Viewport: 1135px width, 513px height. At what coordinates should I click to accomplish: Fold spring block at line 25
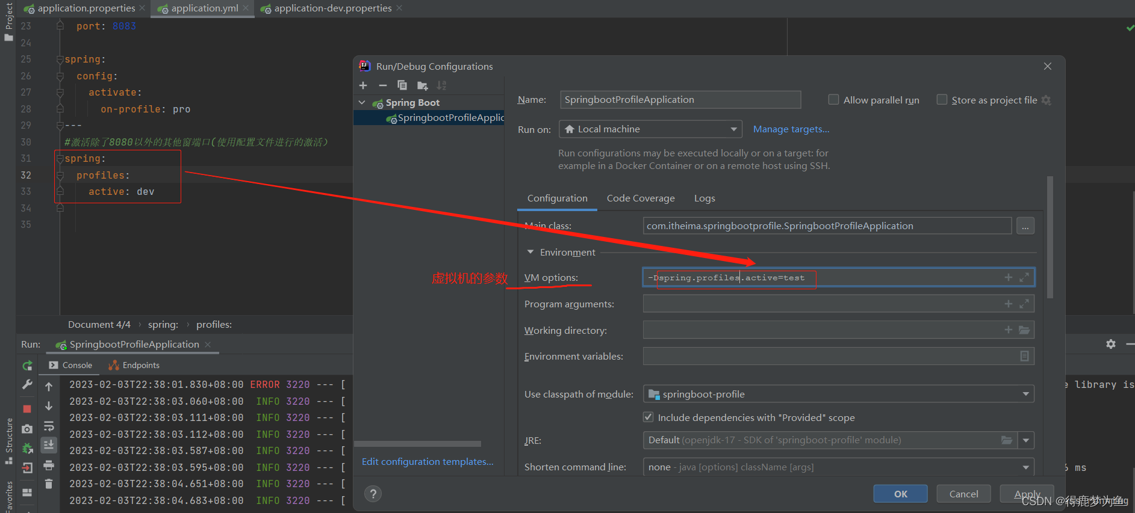tap(60, 60)
